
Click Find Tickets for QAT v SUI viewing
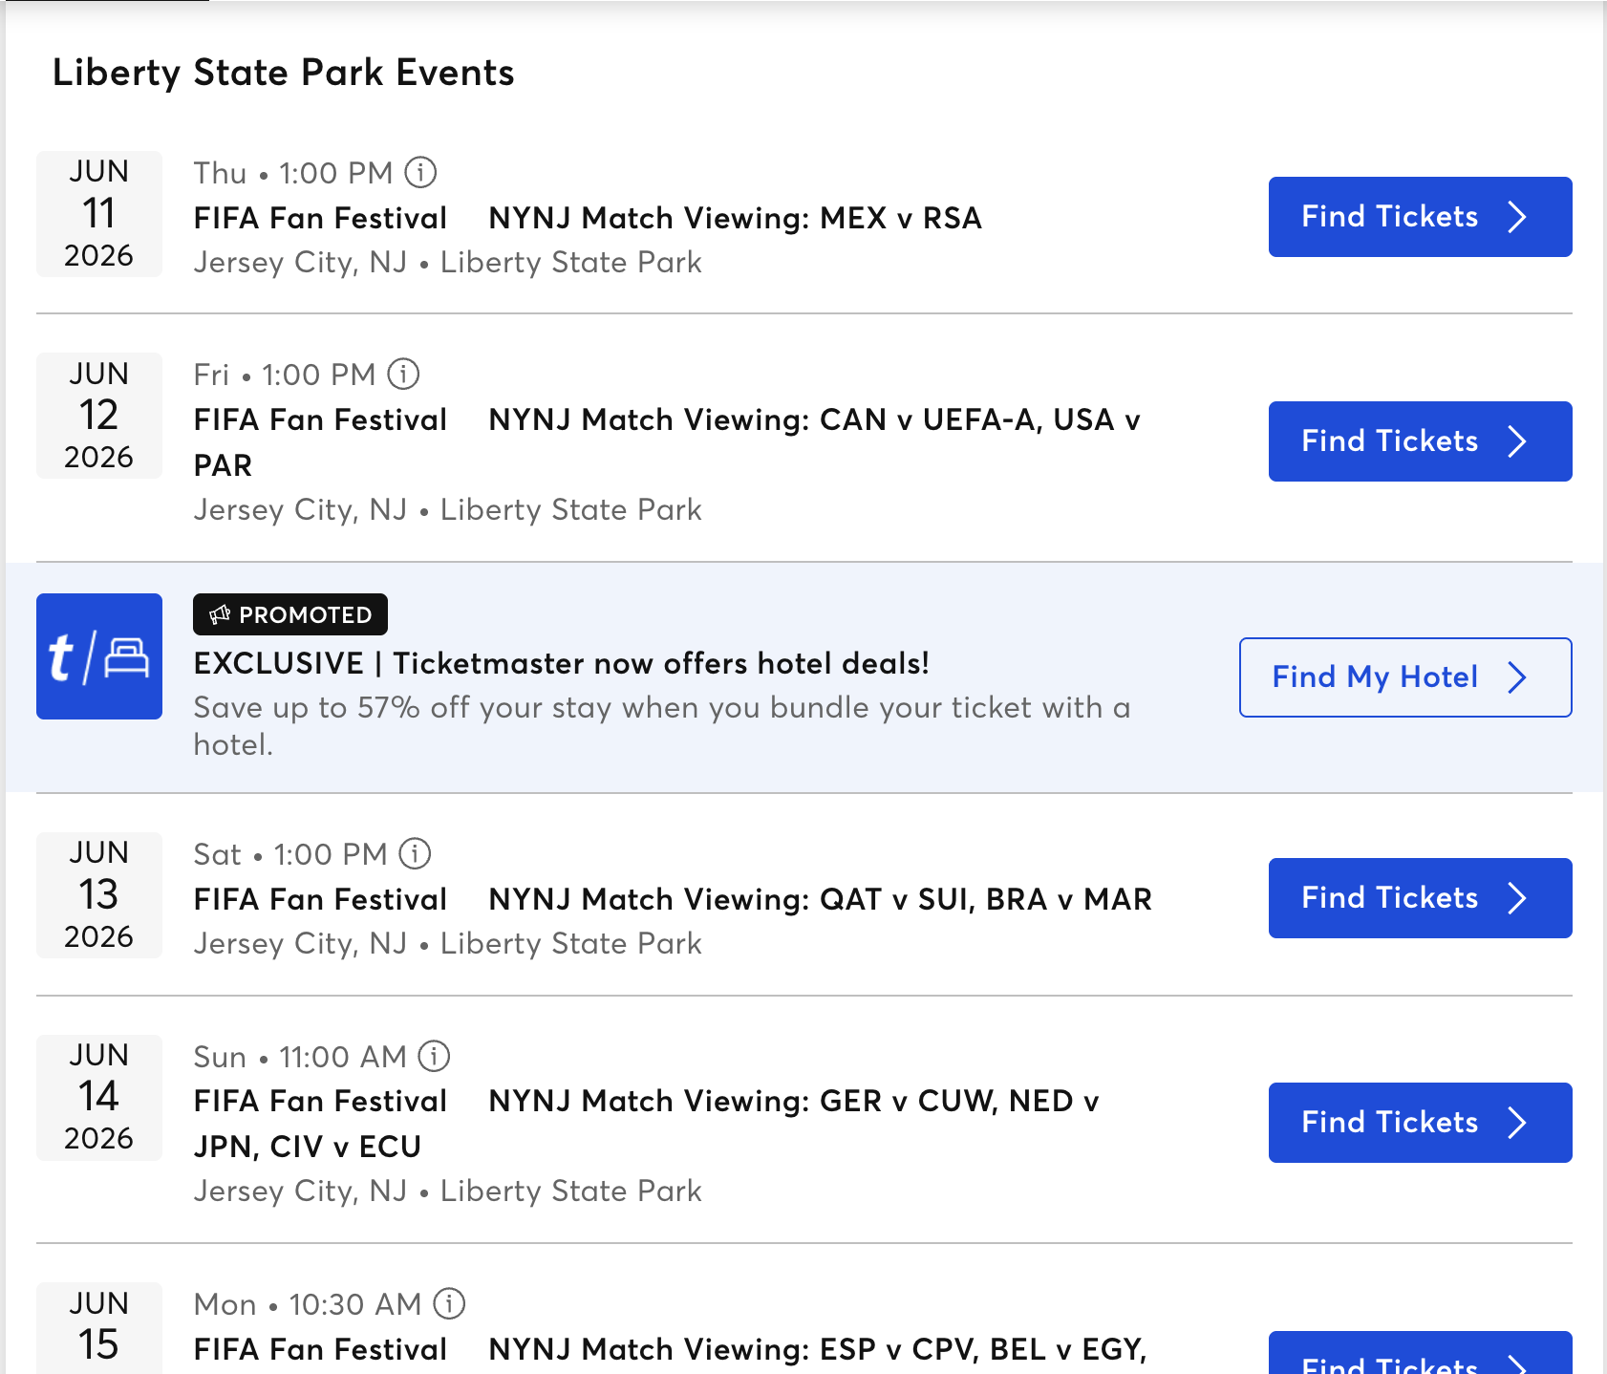click(1419, 898)
